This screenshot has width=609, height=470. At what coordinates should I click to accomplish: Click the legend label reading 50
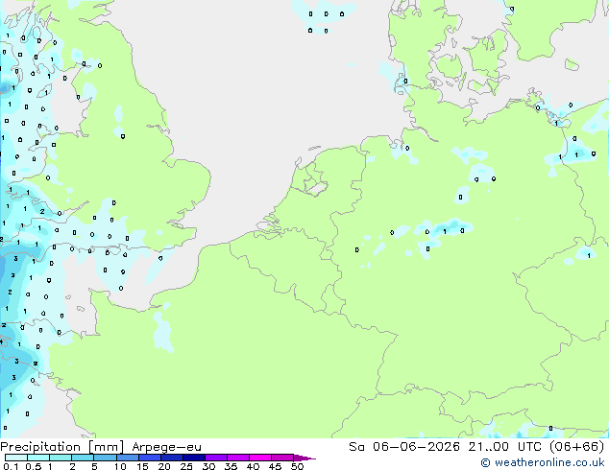(298, 466)
